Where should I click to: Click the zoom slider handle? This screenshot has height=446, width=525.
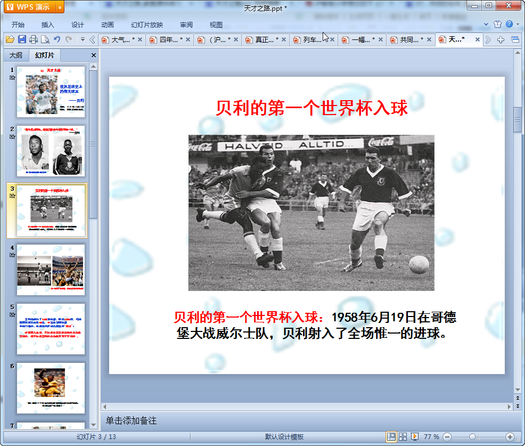pyautogui.click(x=472, y=437)
